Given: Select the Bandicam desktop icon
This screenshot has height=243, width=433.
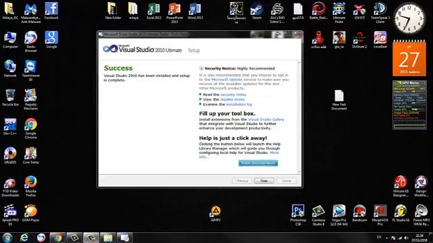Looking at the screenshot, I should click(x=359, y=213).
